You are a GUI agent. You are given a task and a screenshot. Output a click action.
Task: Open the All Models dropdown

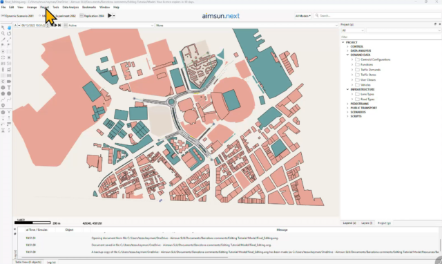tap(303, 16)
